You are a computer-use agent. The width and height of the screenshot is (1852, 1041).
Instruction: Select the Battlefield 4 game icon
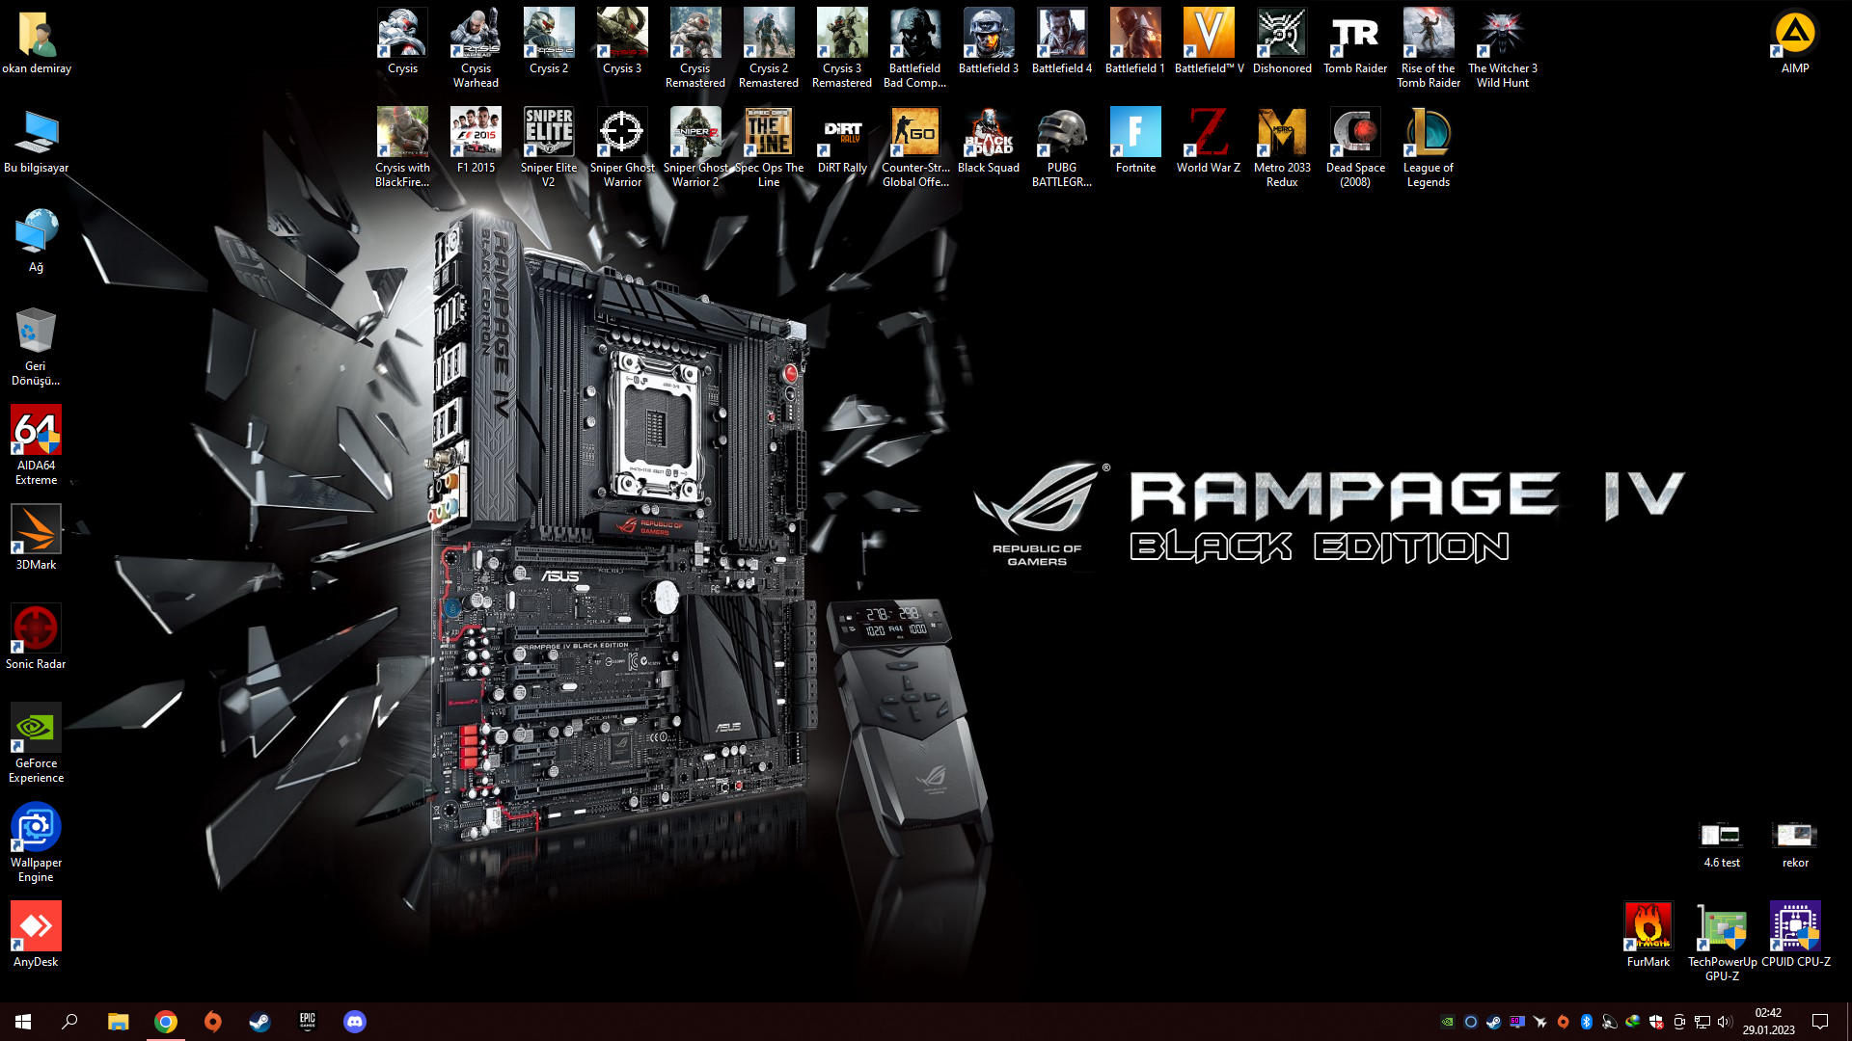(x=1061, y=35)
